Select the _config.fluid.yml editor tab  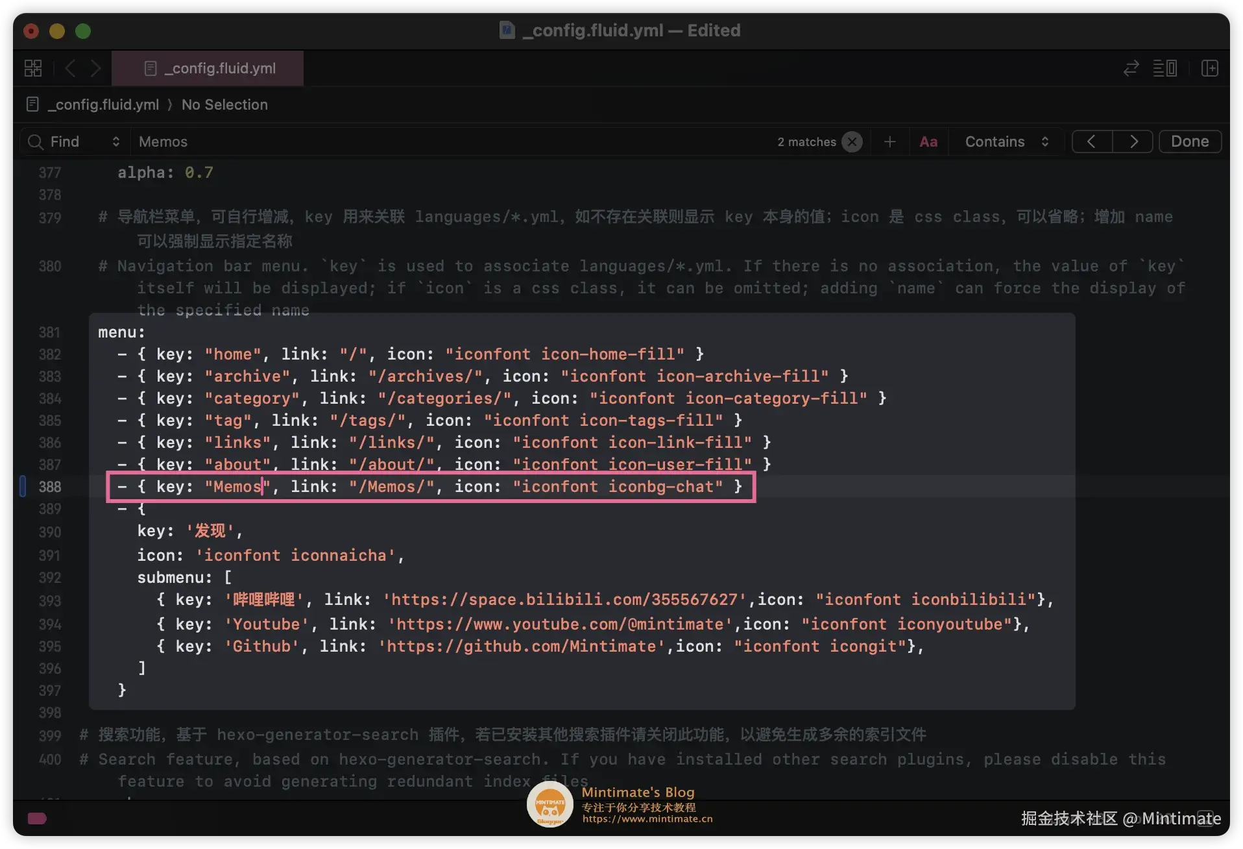pos(208,68)
